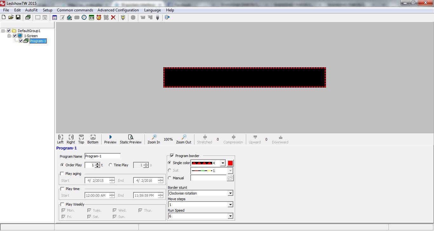Open the Help menu

(170, 10)
